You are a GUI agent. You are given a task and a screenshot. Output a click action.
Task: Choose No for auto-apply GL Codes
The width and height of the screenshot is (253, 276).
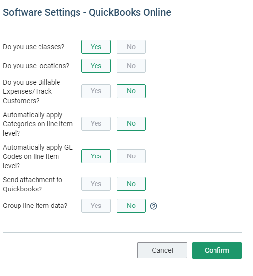point(131,156)
